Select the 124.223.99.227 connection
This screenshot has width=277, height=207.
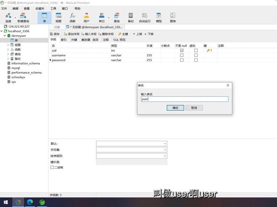point(19,26)
